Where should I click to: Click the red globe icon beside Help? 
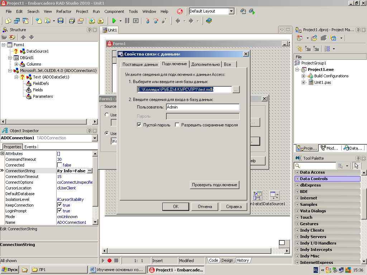pos(180,11)
